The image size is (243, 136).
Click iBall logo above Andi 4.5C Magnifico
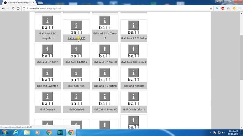point(47,23)
